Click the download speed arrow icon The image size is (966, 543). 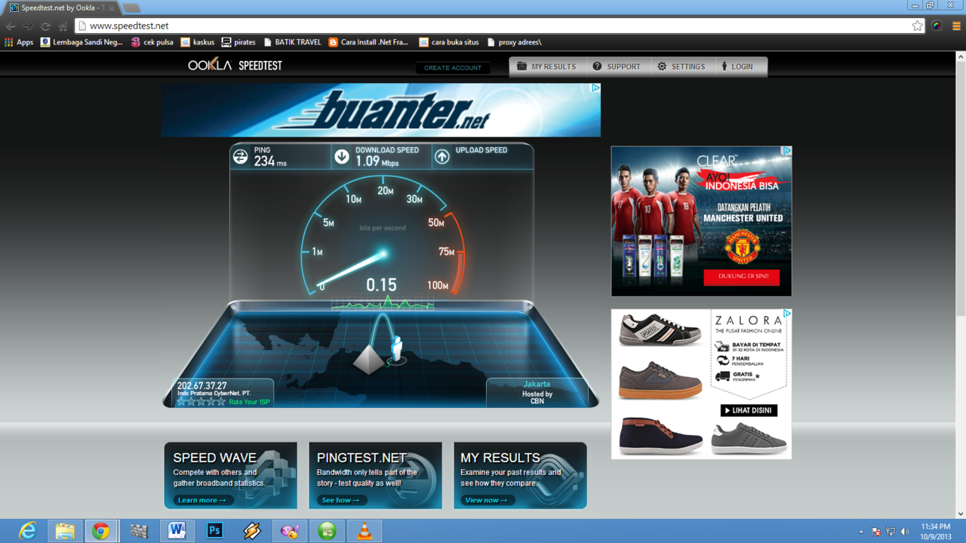[342, 156]
